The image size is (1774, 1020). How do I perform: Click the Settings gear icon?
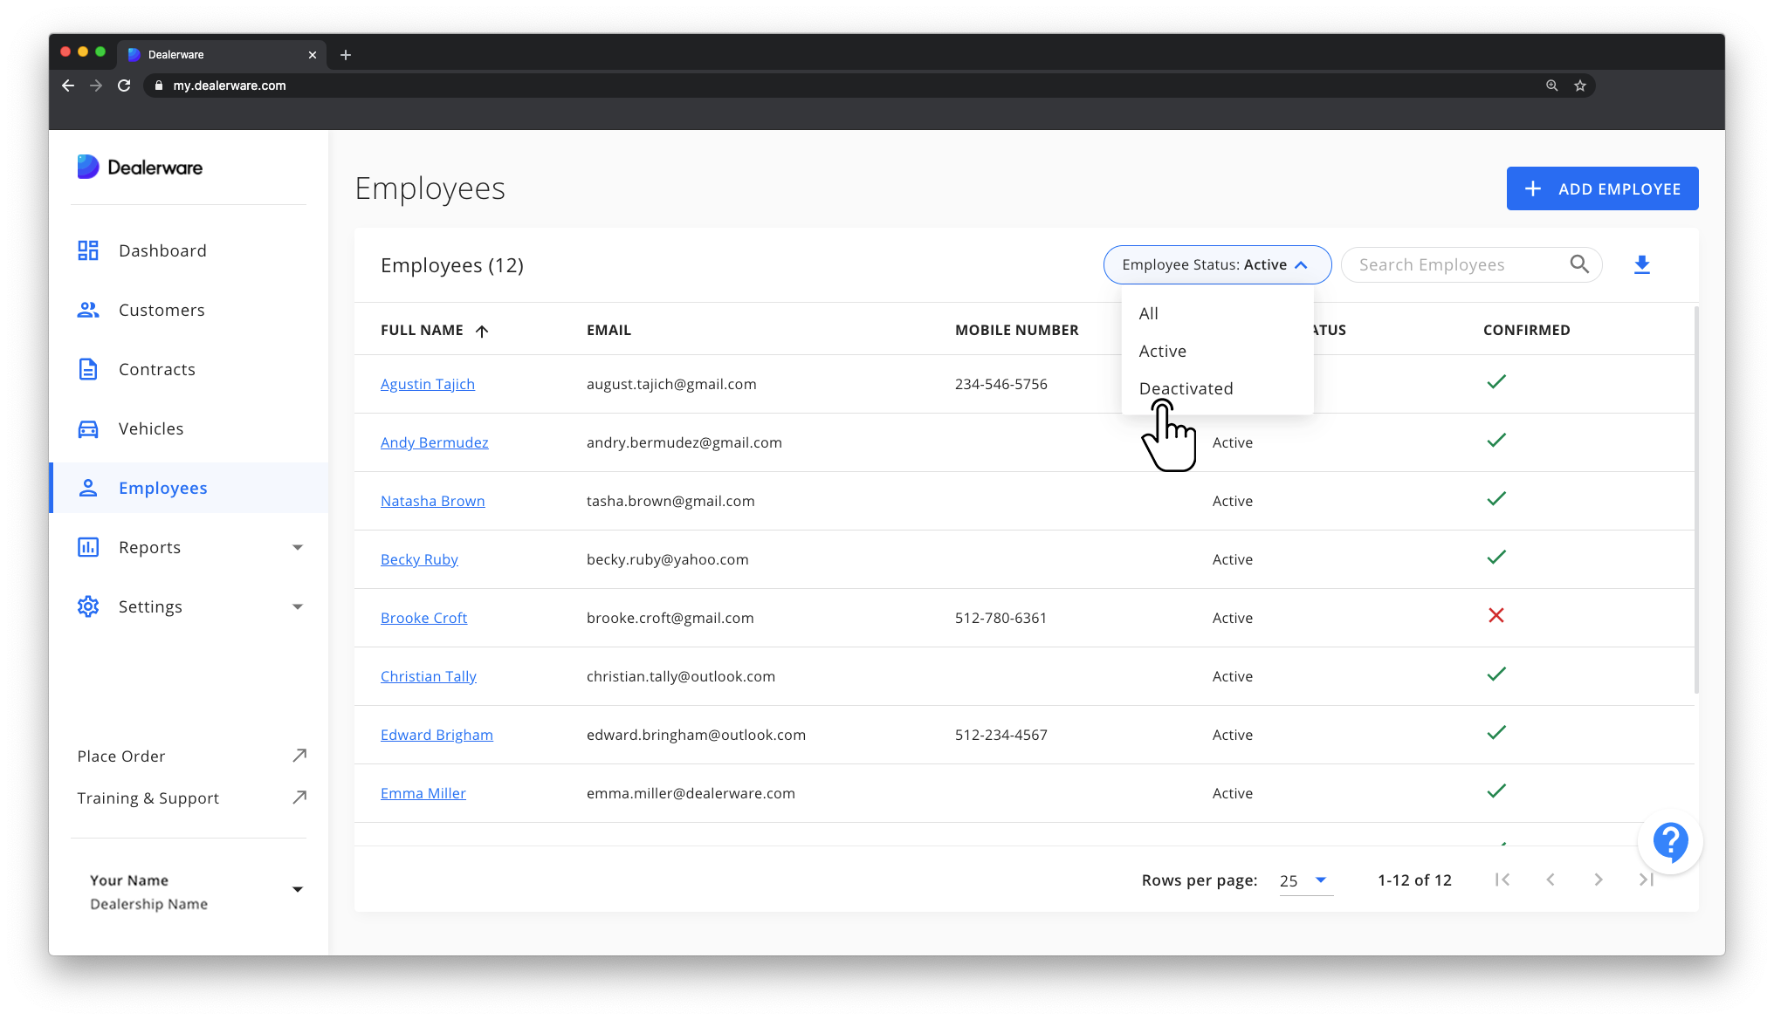point(88,607)
